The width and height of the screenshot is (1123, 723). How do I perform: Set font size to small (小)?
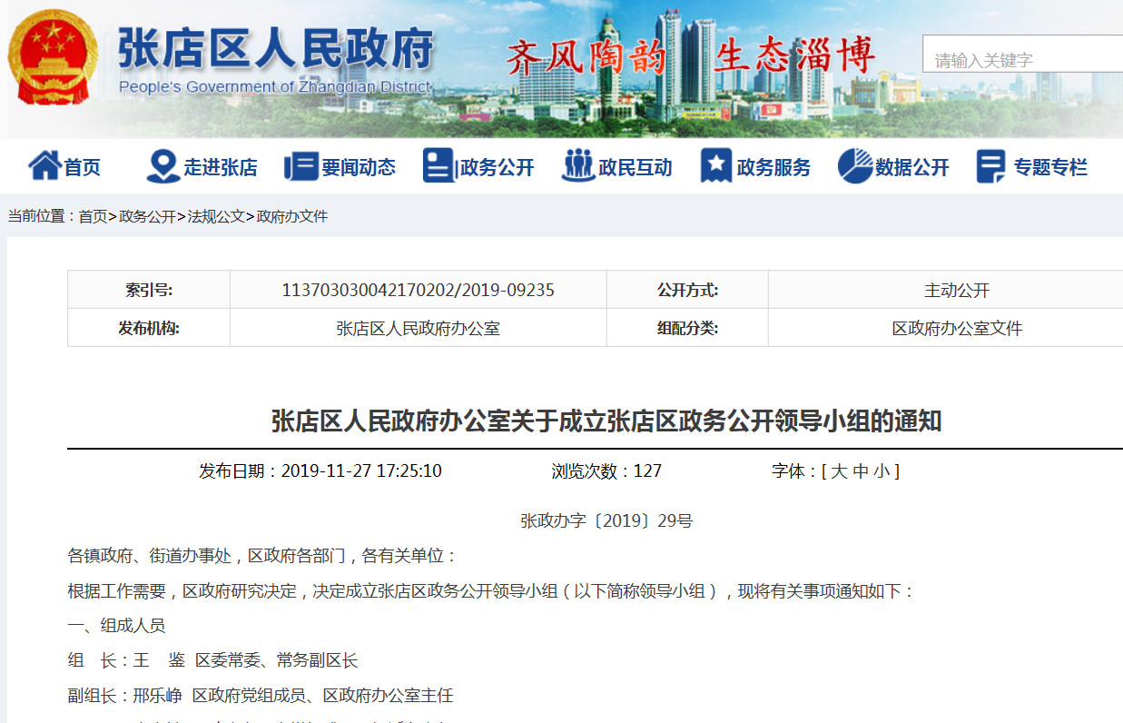(x=882, y=471)
